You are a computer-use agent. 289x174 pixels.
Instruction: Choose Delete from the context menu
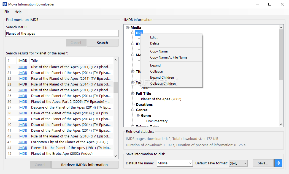[155, 43]
